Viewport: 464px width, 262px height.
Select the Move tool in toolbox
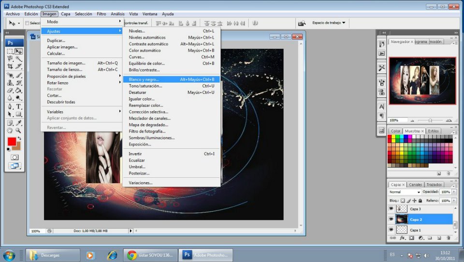tap(18, 52)
